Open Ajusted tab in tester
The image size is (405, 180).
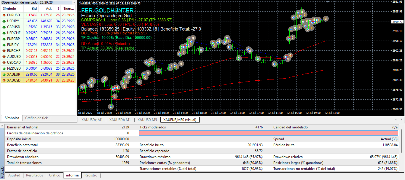point(14,175)
